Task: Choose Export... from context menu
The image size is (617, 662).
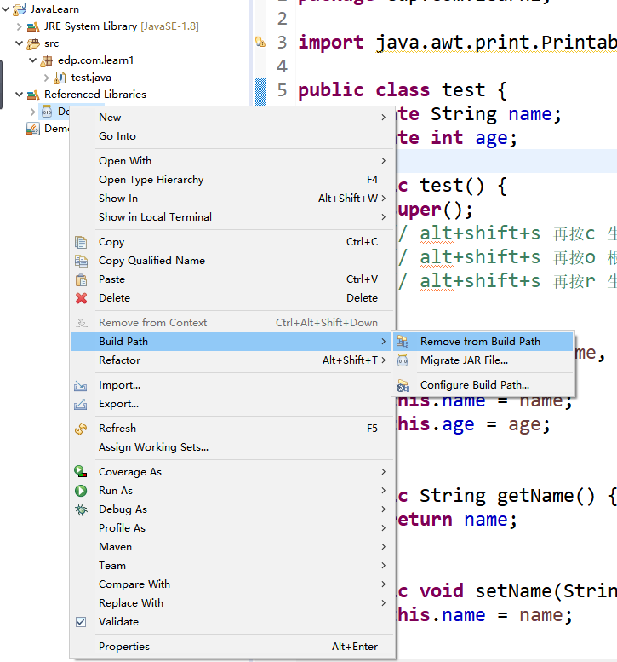Action: [x=232, y=404]
